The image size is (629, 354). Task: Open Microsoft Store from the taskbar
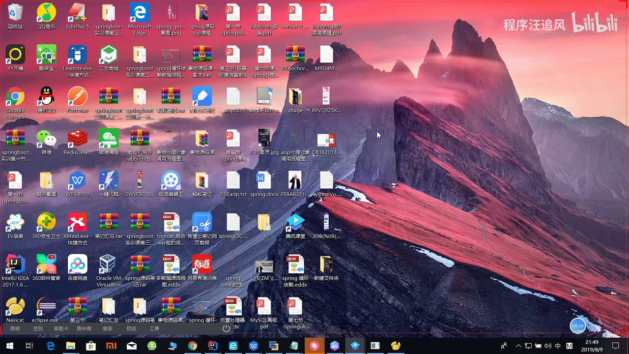pos(91,346)
